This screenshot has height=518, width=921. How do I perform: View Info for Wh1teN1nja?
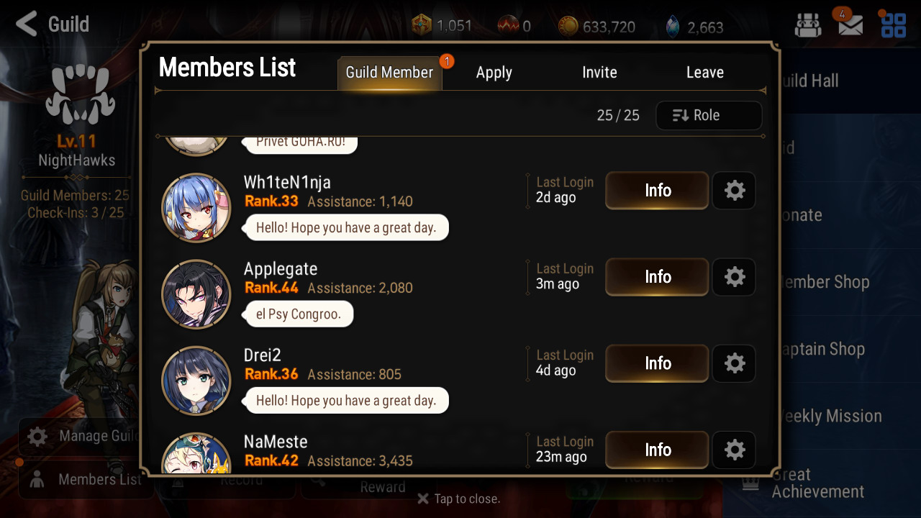[x=657, y=191]
